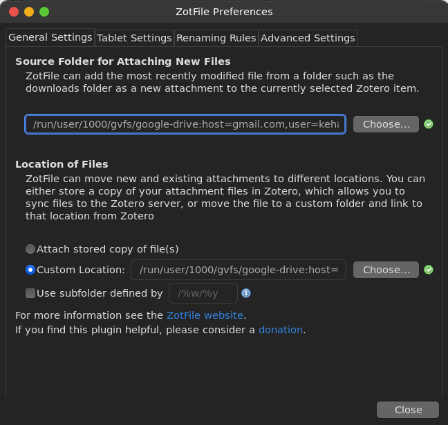Open the Renaming Rules tab
Image resolution: width=448 pixels, height=425 pixels.
pos(216,38)
